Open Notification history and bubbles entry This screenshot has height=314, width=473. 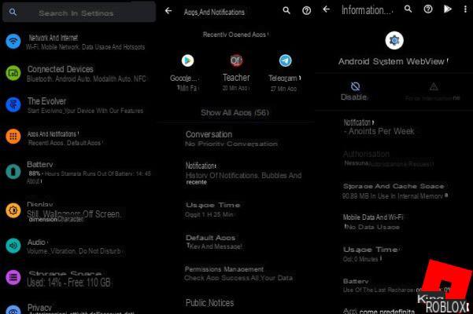pyautogui.click(x=243, y=173)
